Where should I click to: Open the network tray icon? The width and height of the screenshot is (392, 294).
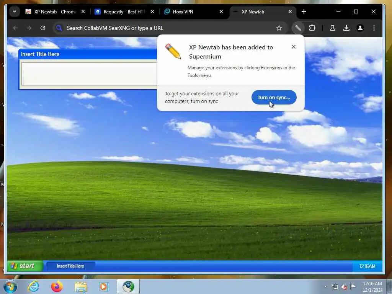335,287
